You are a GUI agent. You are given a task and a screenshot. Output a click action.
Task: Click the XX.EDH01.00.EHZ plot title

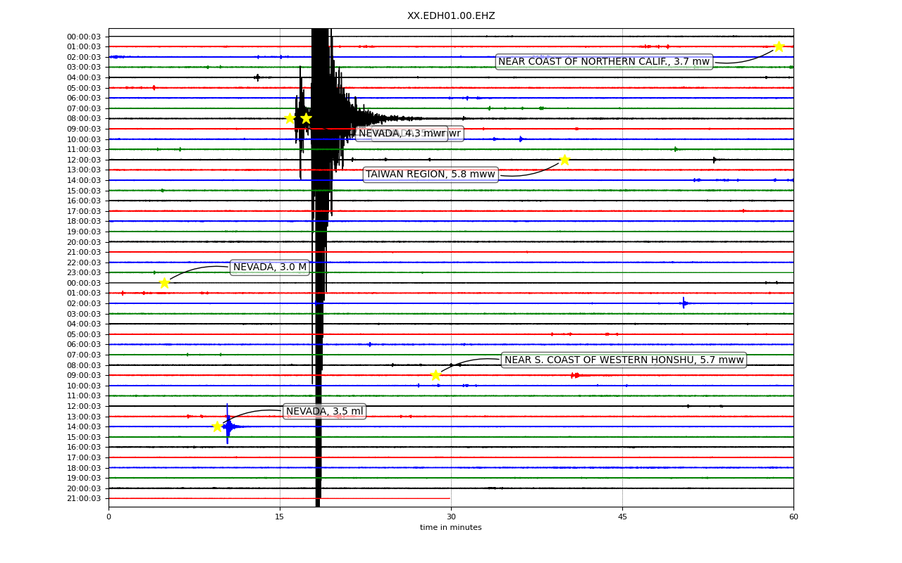coord(451,16)
